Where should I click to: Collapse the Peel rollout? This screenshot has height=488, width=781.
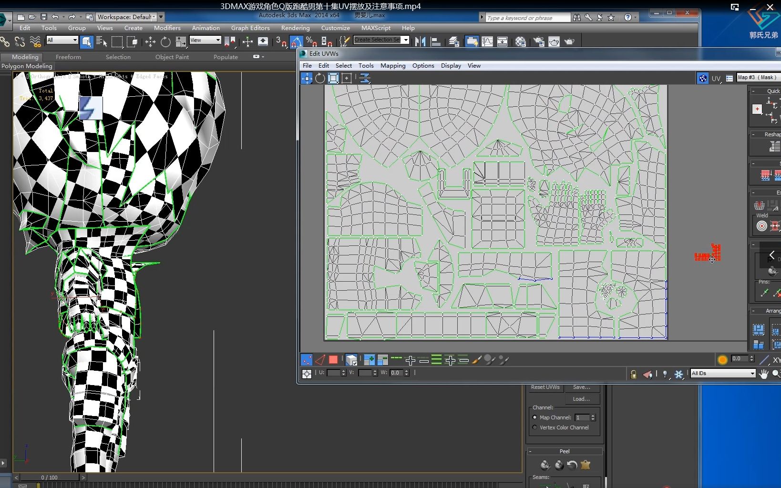[565, 451]
